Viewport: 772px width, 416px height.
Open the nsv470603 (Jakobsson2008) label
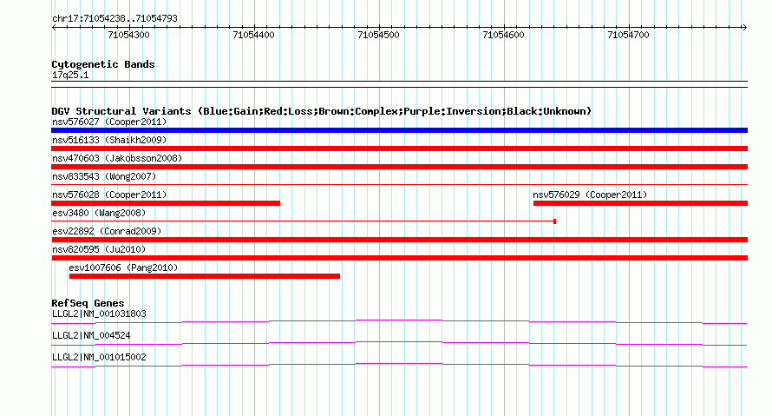pos(117,158)
